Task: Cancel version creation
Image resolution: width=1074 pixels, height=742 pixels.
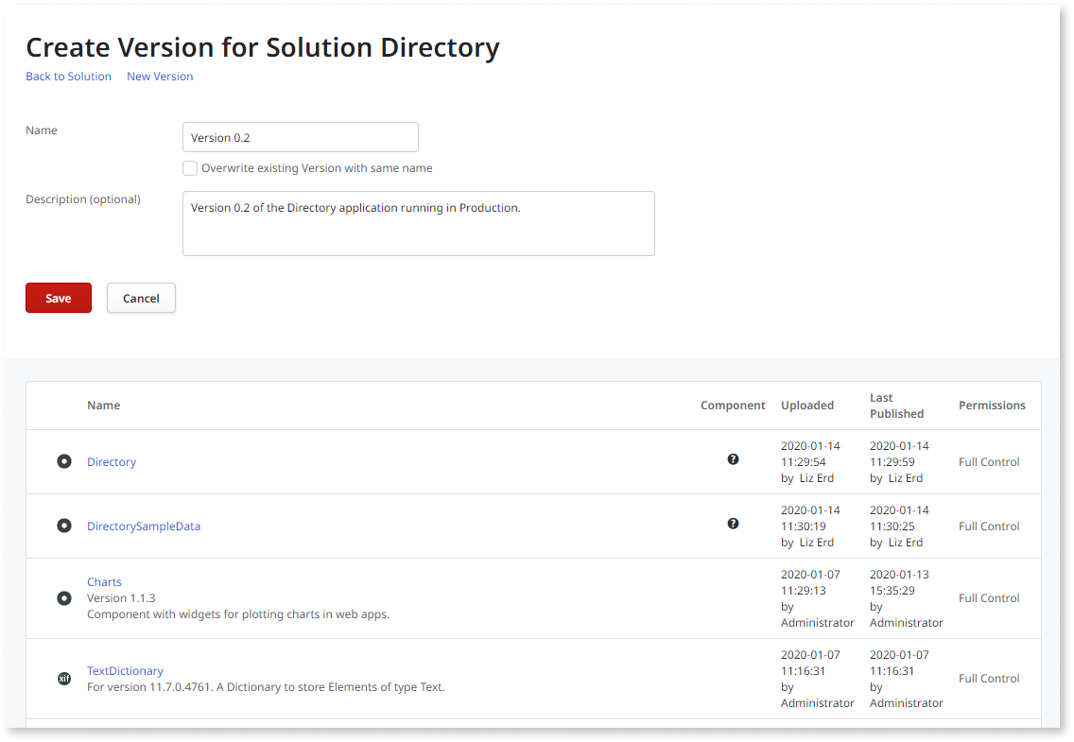Action: coord(141,299)
